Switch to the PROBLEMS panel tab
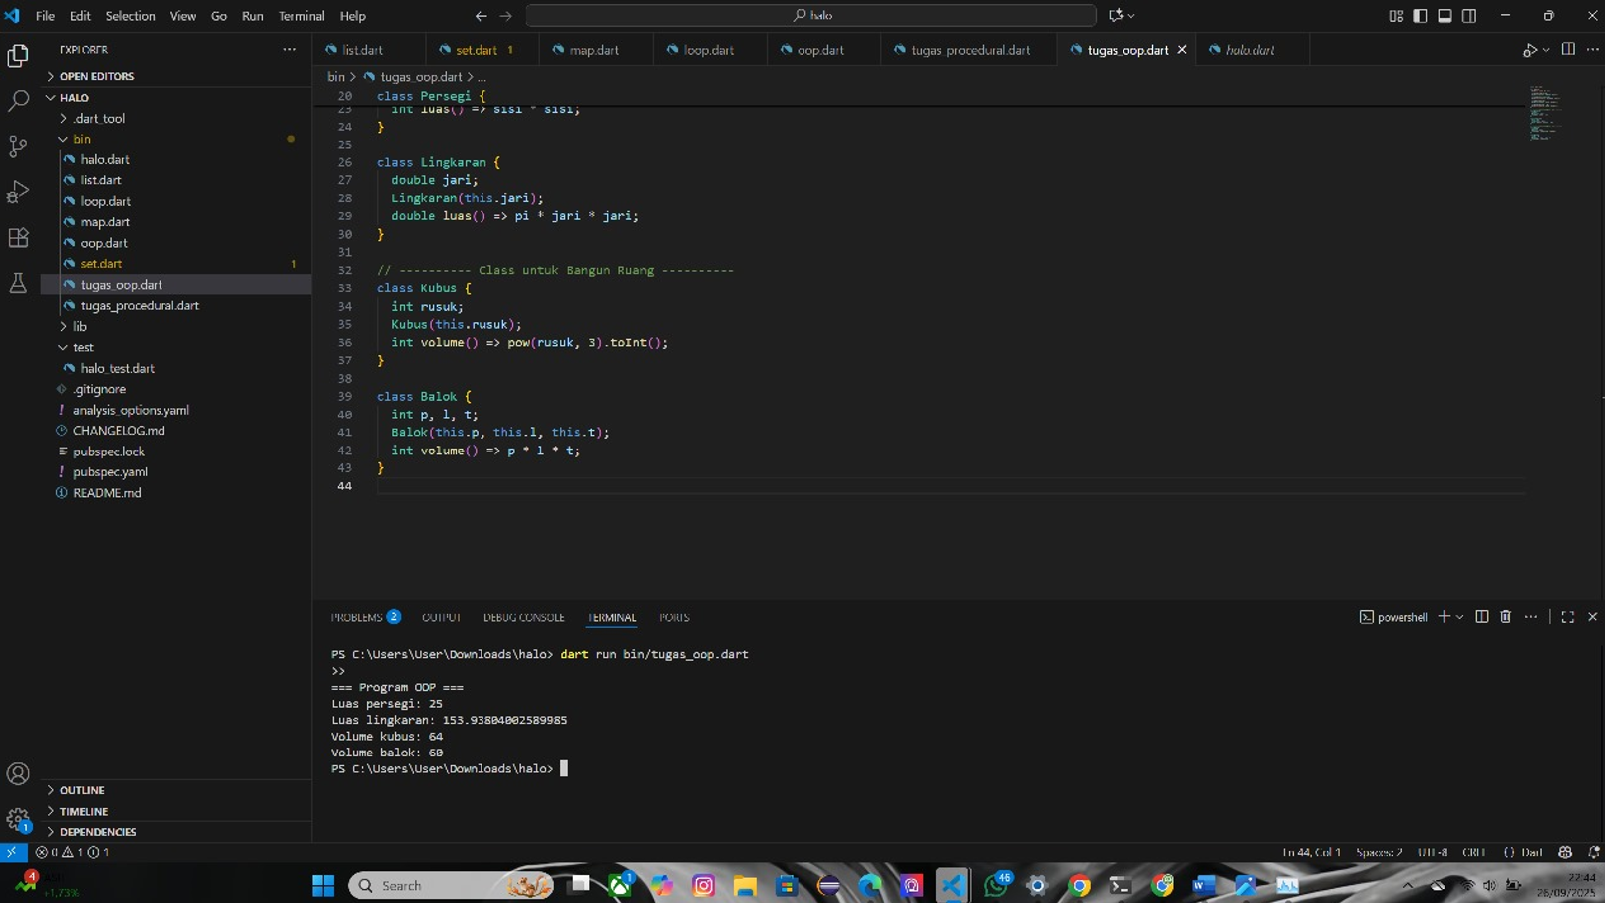The image size is (1605, 903). [356, 617]
